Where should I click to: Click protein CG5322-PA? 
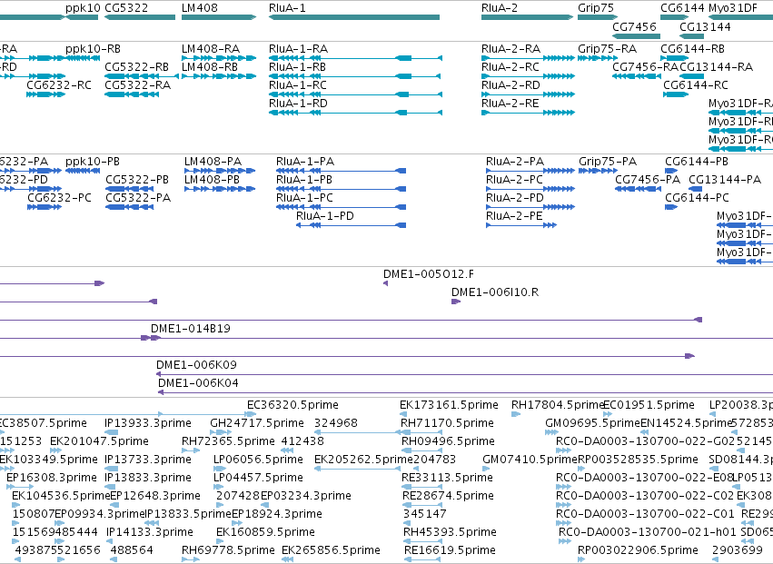(x=138, y=198)
